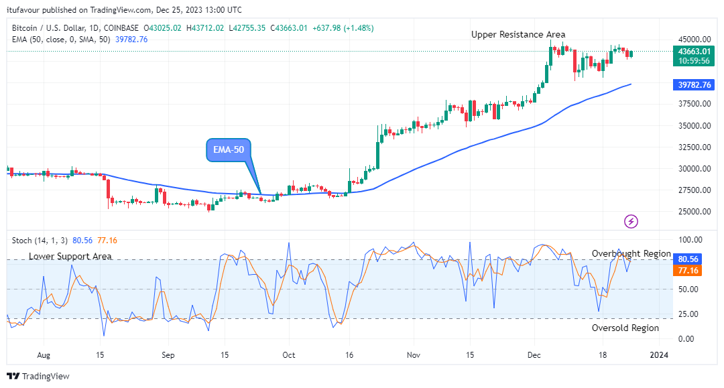Click the Aug label on the time axis

coord(44,354)
